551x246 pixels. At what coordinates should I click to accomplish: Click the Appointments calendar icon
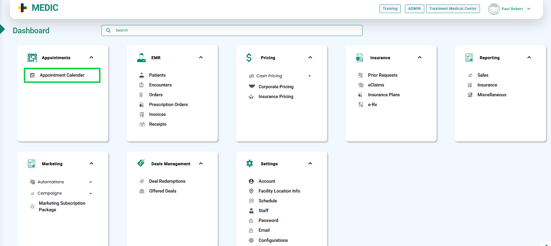[x=32, y=58]
